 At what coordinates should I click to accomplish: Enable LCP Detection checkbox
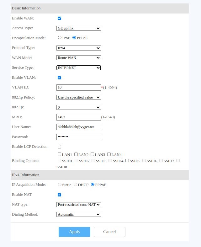[59, 147]
